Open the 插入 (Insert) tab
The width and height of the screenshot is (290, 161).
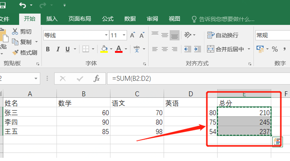click(52, 19)
